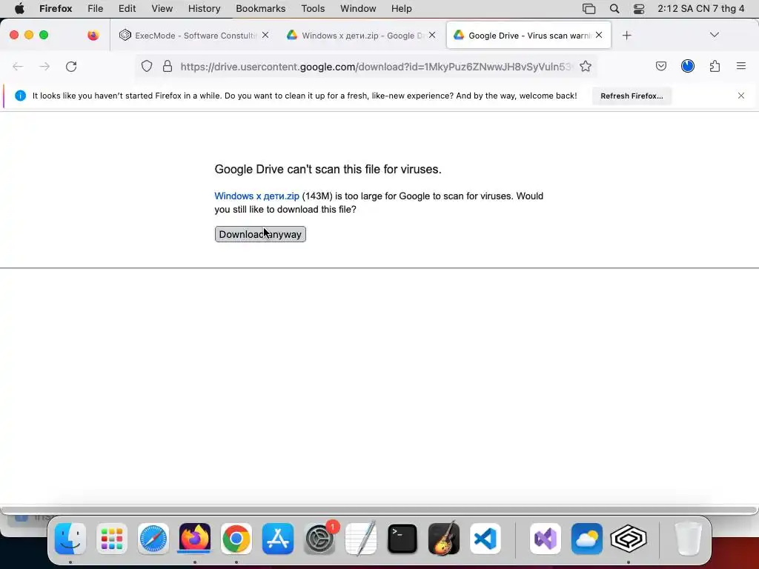The height and width of the screenshot is (569, 759).
Task: Open the Tools menu
Action: (313, 9)
